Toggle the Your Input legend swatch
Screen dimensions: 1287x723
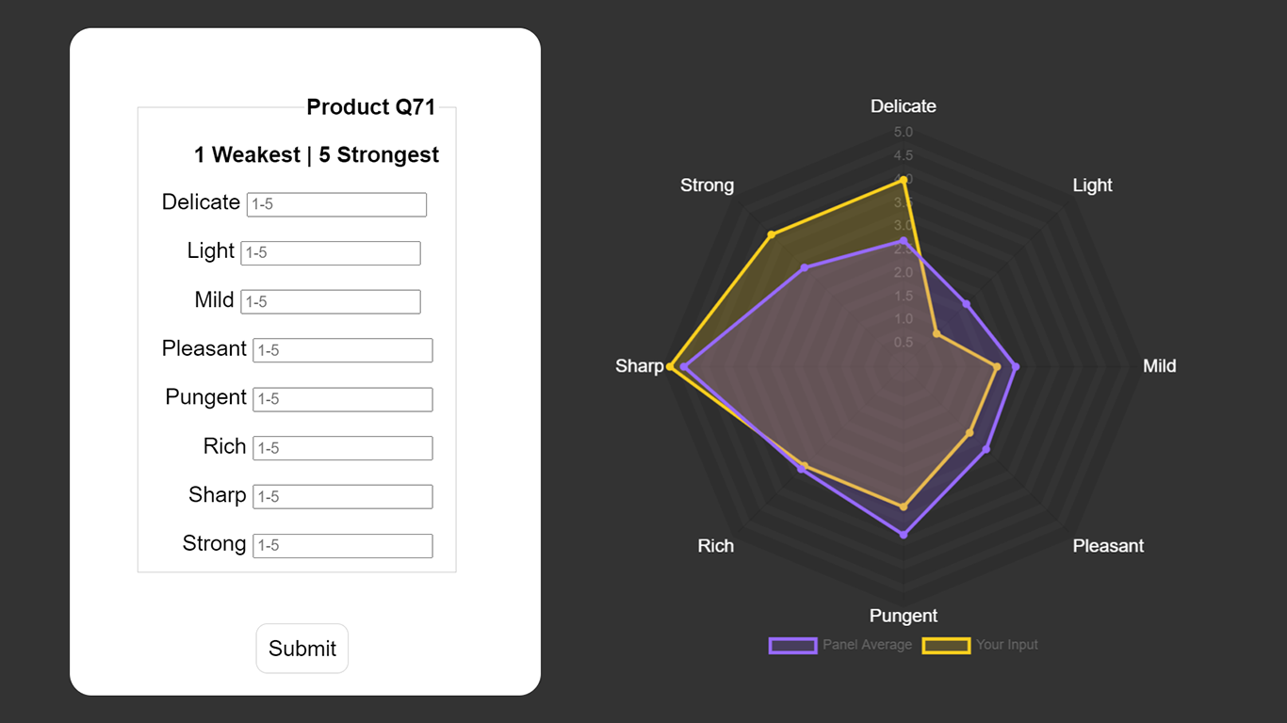(x=946, y=645)
